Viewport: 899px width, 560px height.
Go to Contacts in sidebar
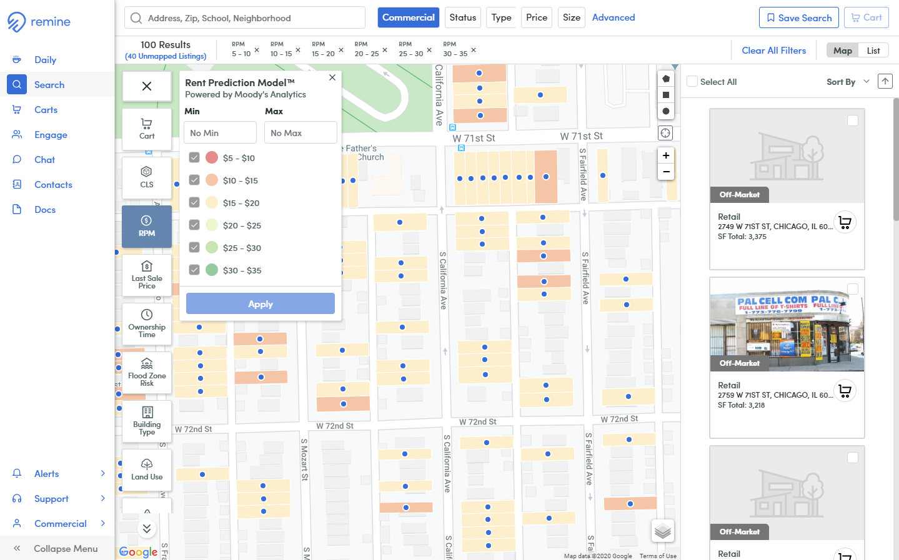pos(53,185)
